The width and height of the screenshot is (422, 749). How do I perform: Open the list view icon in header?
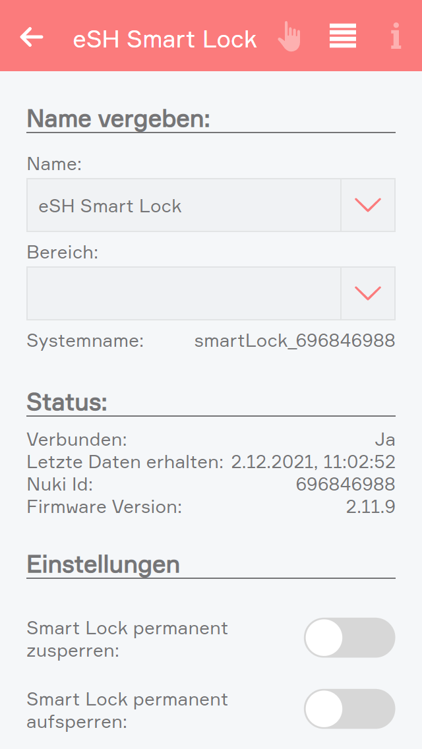[x=343, y=36]
